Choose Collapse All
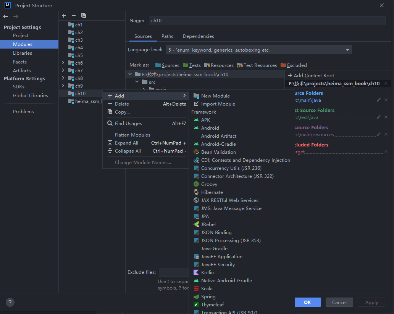The height and width of the screenshot is (314, 394). pyautogui.click(x=146, y=151)
